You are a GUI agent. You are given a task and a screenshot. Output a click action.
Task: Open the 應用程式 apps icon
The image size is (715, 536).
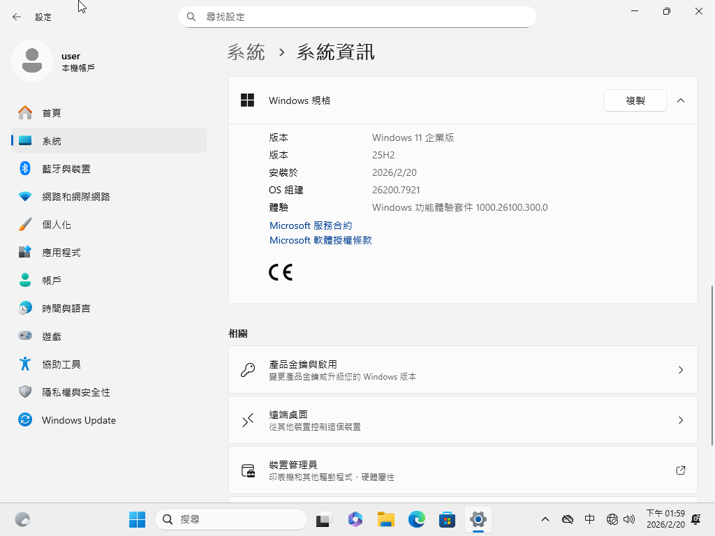25,253
